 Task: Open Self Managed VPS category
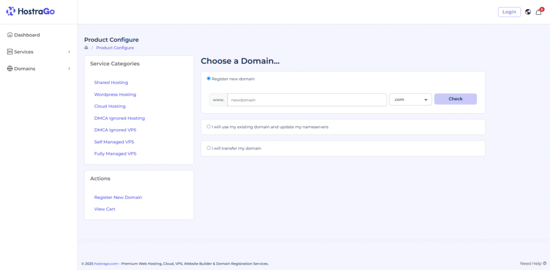[x=114, y=142]
